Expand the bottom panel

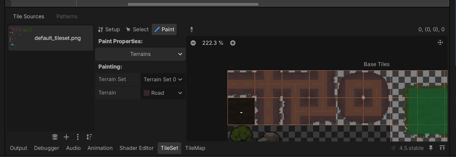[x=442, y=148]
